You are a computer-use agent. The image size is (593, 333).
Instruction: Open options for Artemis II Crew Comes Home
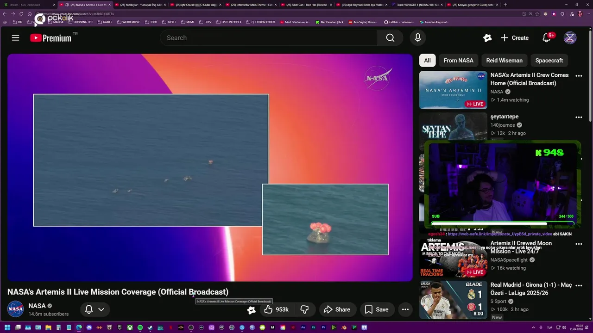click(x=579, y=76)
